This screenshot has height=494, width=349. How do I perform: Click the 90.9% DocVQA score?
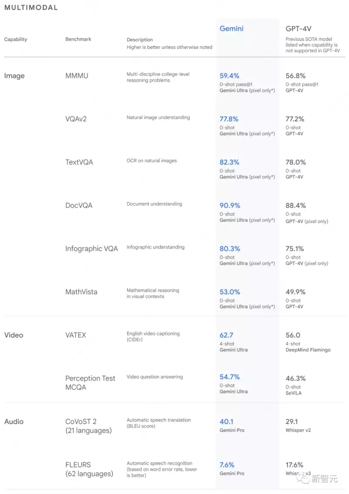click(230, 205)
